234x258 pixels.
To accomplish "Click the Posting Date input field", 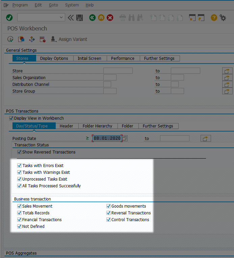I will [107, 138].
